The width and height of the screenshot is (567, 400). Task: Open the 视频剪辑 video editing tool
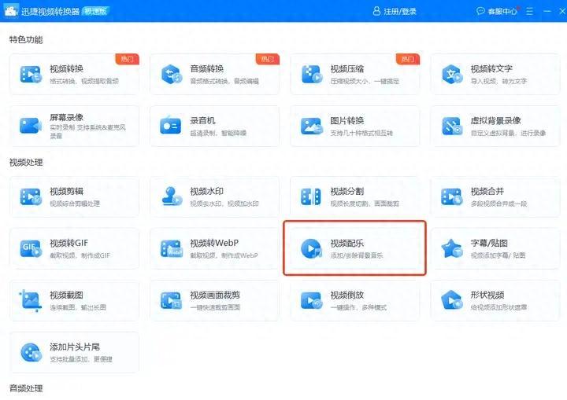point(74,196)
